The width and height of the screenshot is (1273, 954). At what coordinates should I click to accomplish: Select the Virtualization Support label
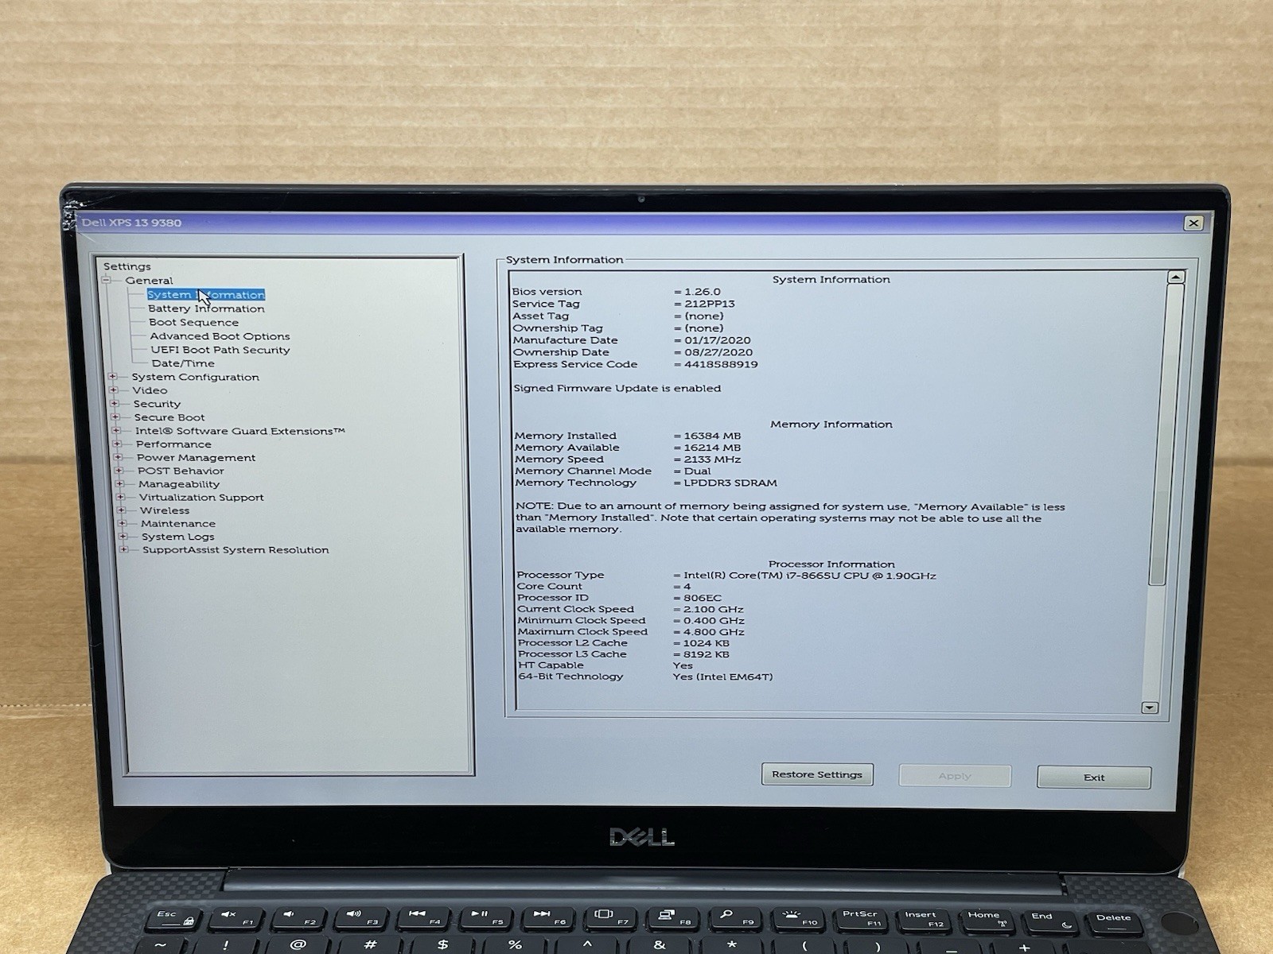[201, 497]
